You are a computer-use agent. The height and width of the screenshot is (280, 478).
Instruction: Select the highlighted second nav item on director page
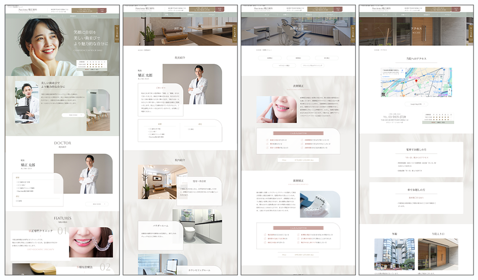(169, 14)
